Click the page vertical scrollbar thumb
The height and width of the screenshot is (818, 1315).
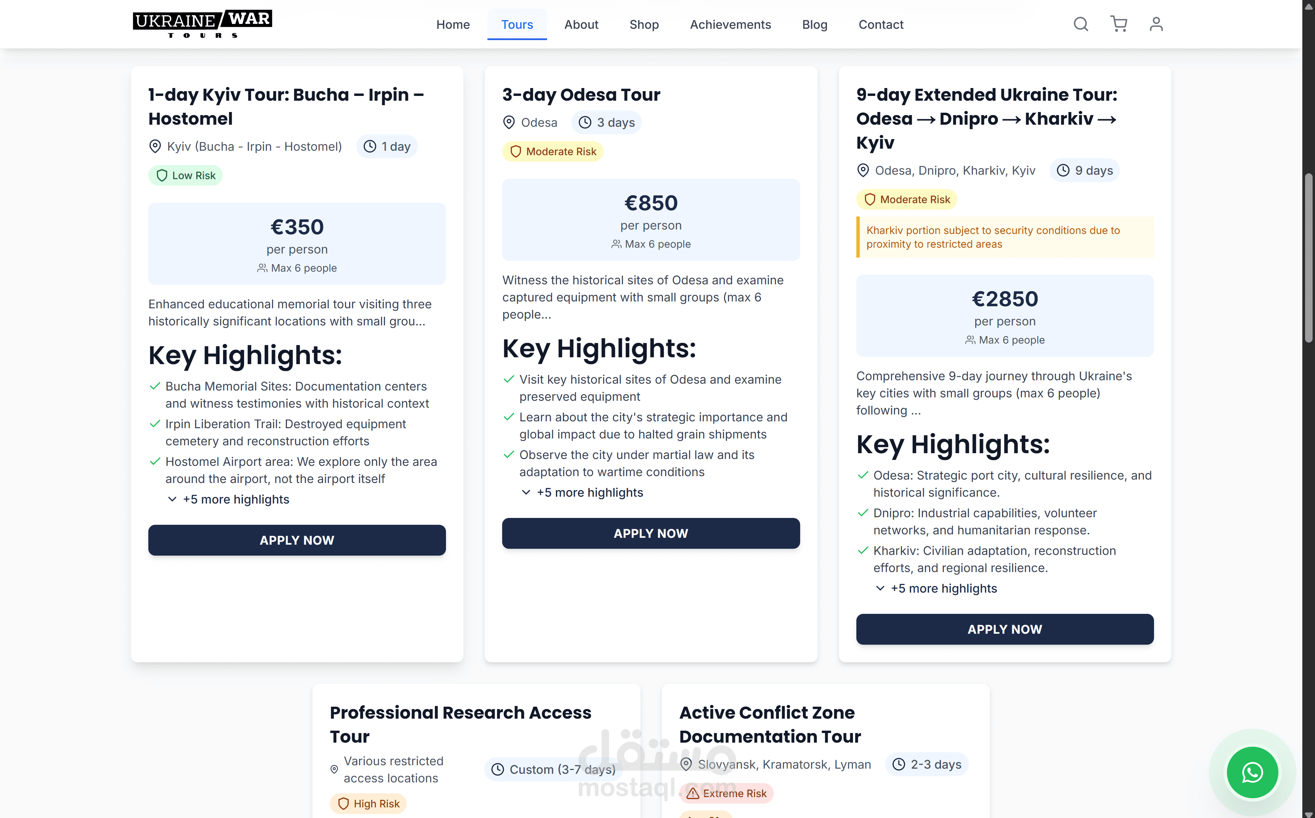[x=1308, y=258]
